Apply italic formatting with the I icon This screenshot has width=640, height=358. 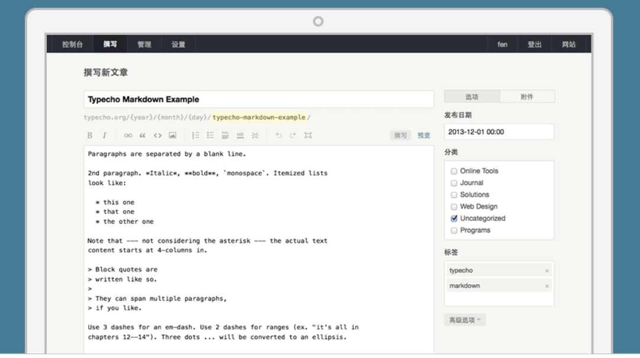tap(104, 136)
